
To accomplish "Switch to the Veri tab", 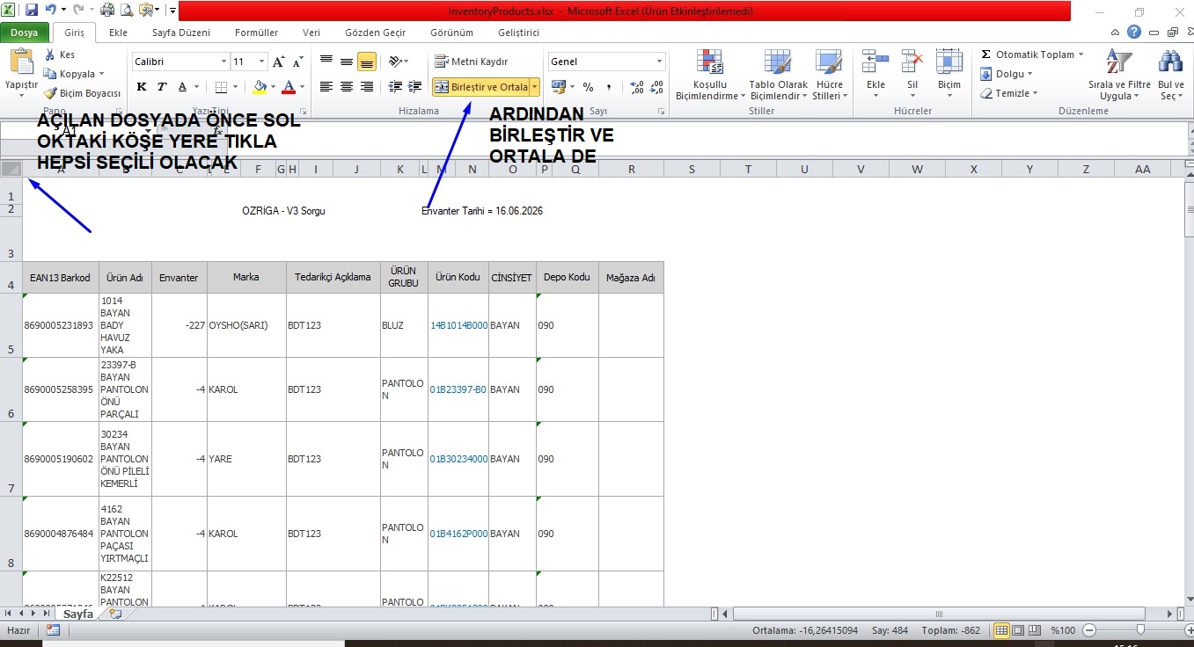I will (x=311, y=33).
